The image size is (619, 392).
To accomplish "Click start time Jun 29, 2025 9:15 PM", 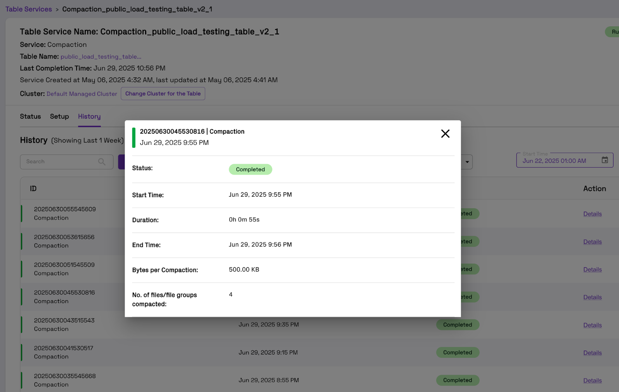I will tap(268, 353).
